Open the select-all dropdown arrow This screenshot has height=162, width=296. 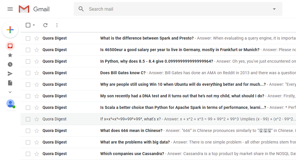[x=34, y=25]
